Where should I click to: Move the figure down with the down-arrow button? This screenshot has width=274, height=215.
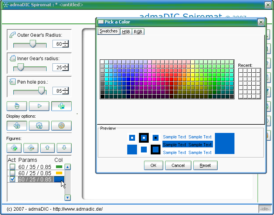(64, 148)
